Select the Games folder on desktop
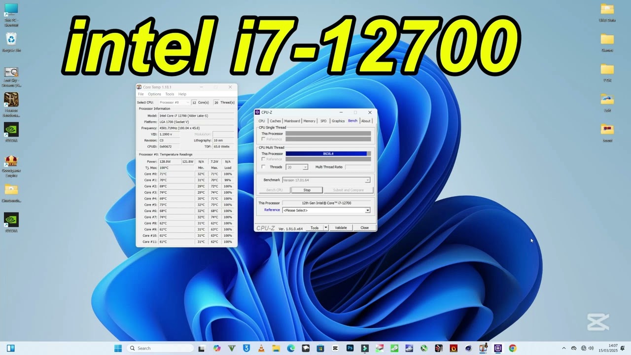The width and height of the screenshot is (631, 355). point(607,42)
